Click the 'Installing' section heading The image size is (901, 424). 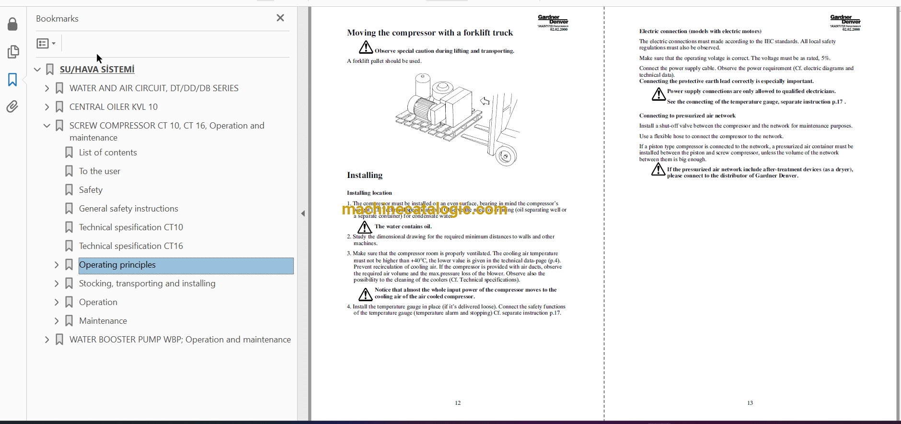pos(365,175)
